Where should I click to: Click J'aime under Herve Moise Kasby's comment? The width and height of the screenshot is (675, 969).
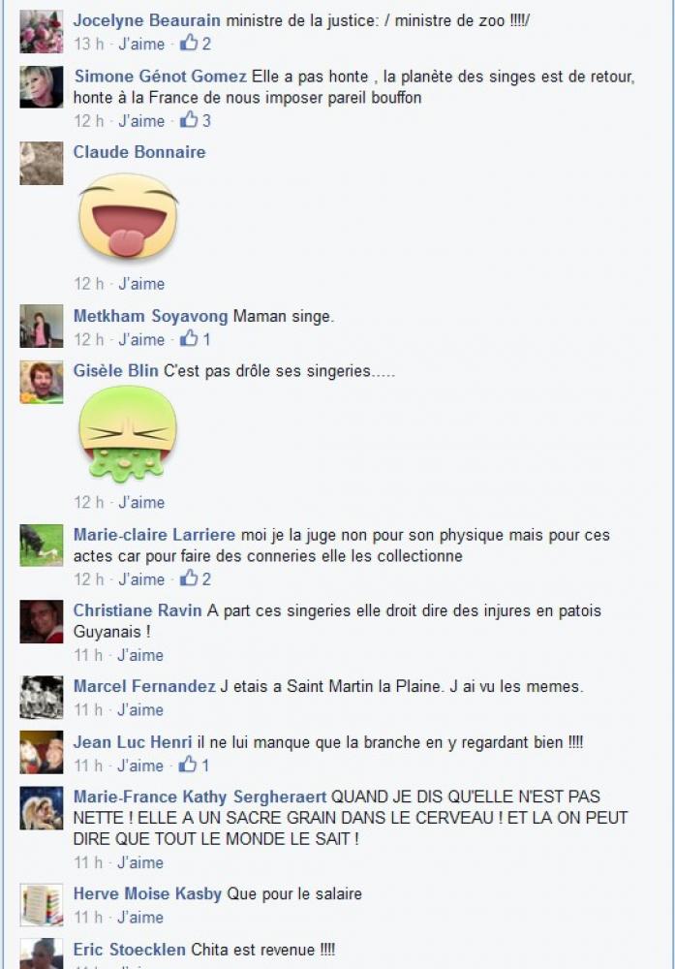(140, 917)
